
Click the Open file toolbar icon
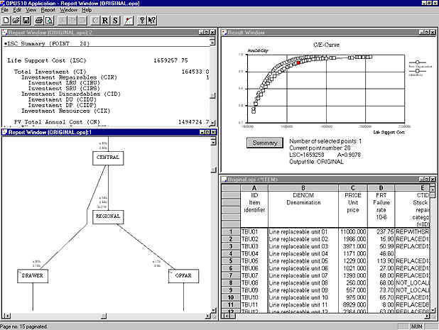(16, 20)
